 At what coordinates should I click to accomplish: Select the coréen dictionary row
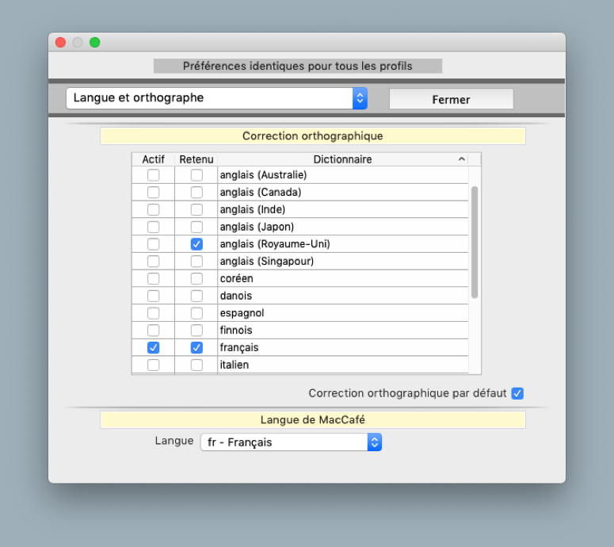pyautogui.click(x=341, y=278)
